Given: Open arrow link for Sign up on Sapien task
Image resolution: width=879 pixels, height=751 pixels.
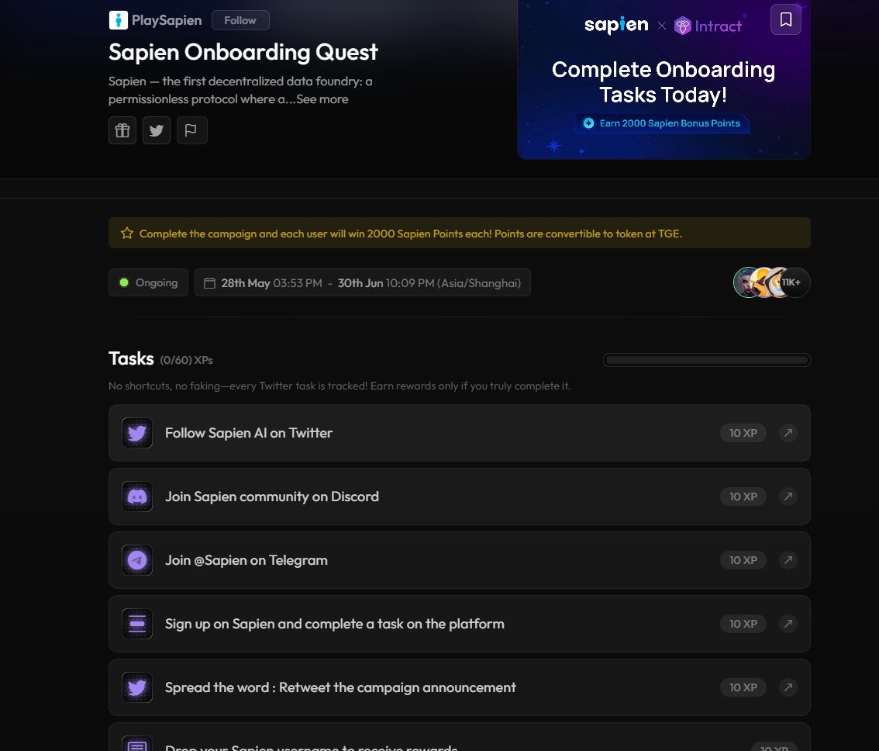Looking at the screenshot, I should pos(788,624).
